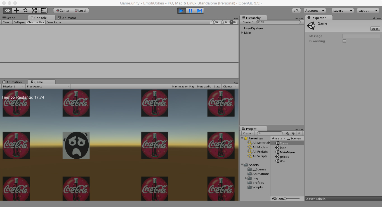Select the Rect Transform tool
This screenshot has width=382, height=207.
point(43,11)
